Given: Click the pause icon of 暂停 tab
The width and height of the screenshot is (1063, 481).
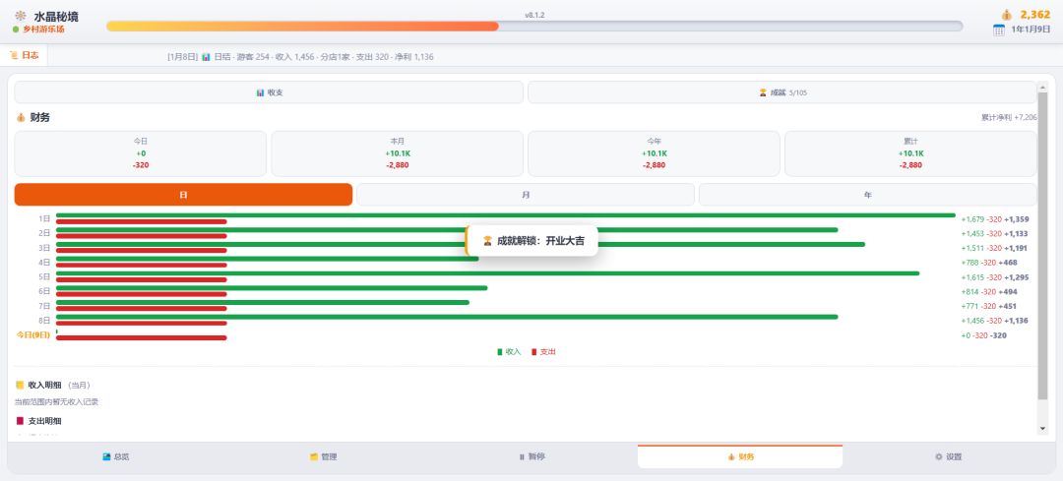Looking at the screenshot, I should pyautogui.click(x=522, y=457).
